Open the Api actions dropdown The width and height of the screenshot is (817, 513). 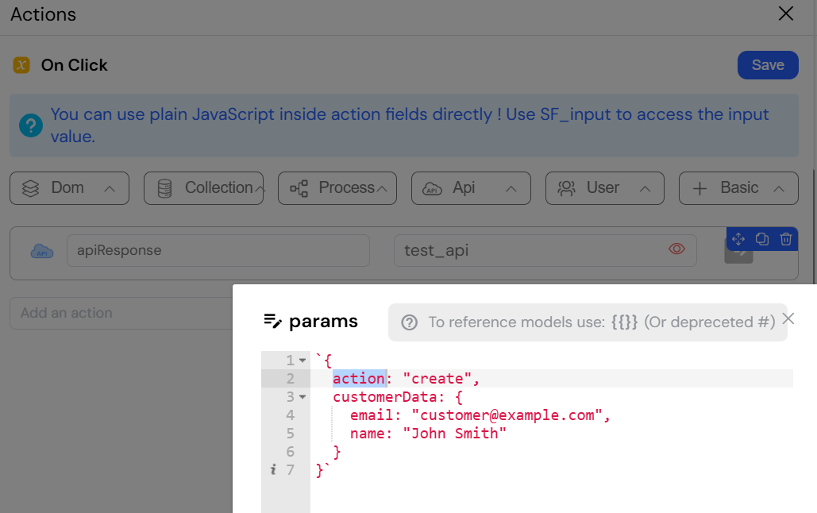(471, 188)
